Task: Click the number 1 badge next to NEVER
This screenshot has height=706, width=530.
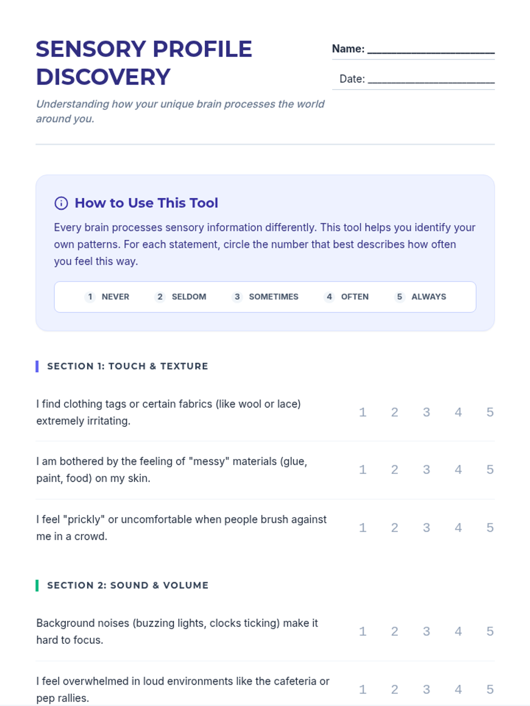Action: pyautogui.click(x=90, y=297)
